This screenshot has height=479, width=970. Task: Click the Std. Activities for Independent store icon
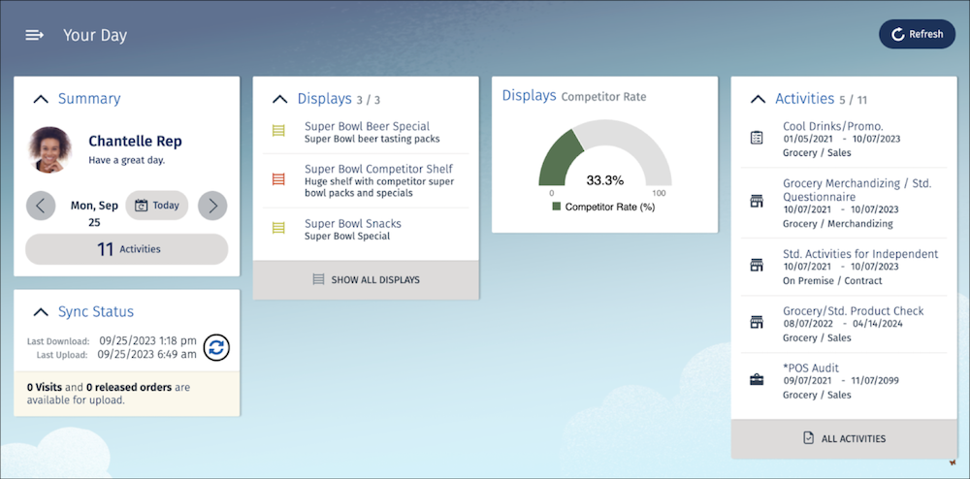[756, 266]
